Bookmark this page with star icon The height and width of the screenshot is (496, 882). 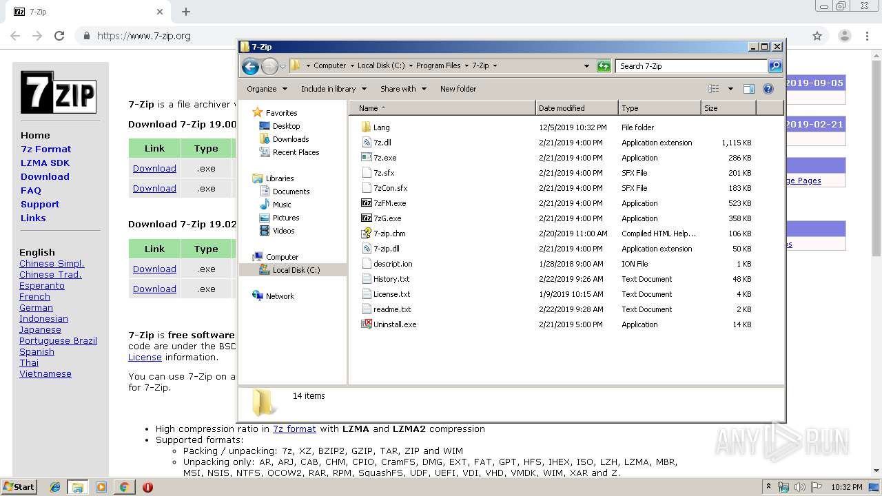[817, 36]
